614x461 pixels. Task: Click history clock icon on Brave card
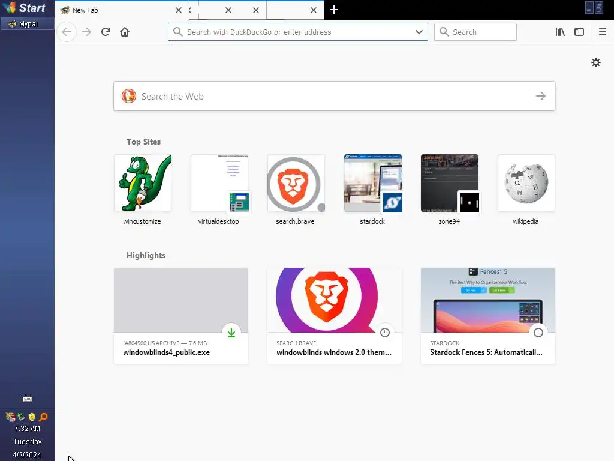coord(385,333)
